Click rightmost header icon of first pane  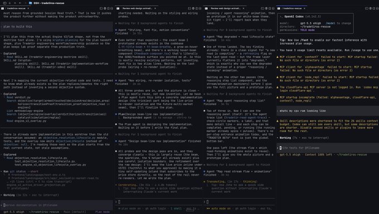(111, 8)
